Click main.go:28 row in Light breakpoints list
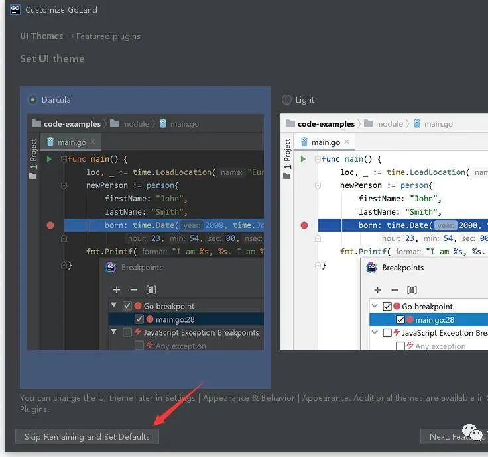Screen dimensions: 488x457 tap(428, 320)
